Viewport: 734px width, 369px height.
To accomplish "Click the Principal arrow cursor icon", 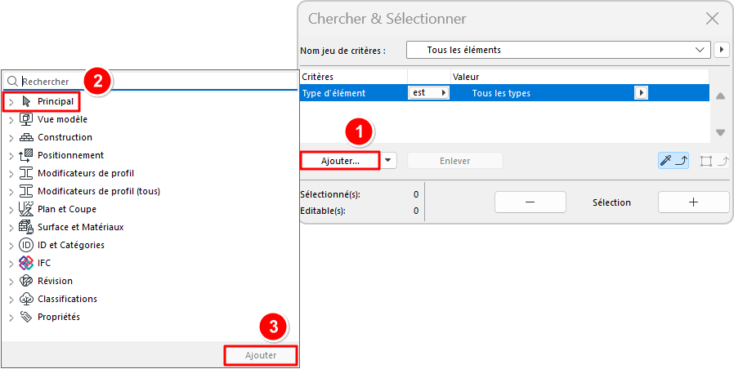I will 26,101.
